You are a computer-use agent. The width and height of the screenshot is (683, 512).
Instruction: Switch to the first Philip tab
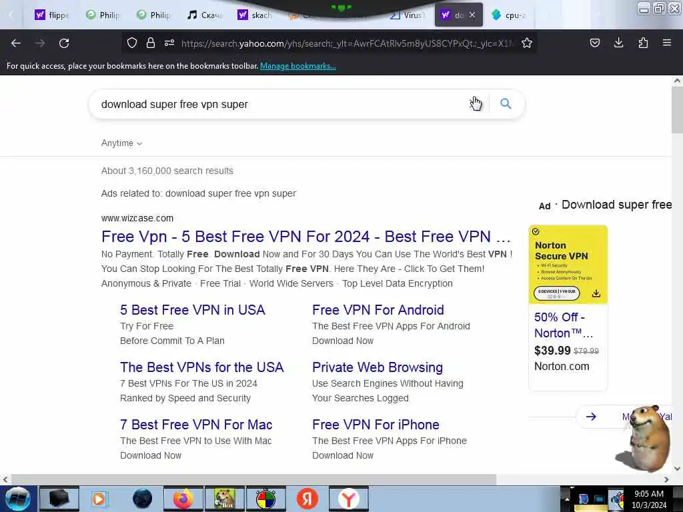tap(103, 15)
